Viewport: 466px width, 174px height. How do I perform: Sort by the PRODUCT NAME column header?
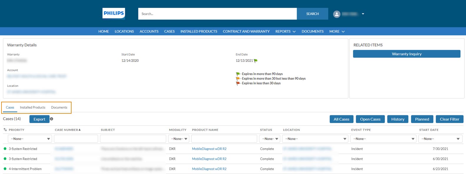[x=205, y=130]
